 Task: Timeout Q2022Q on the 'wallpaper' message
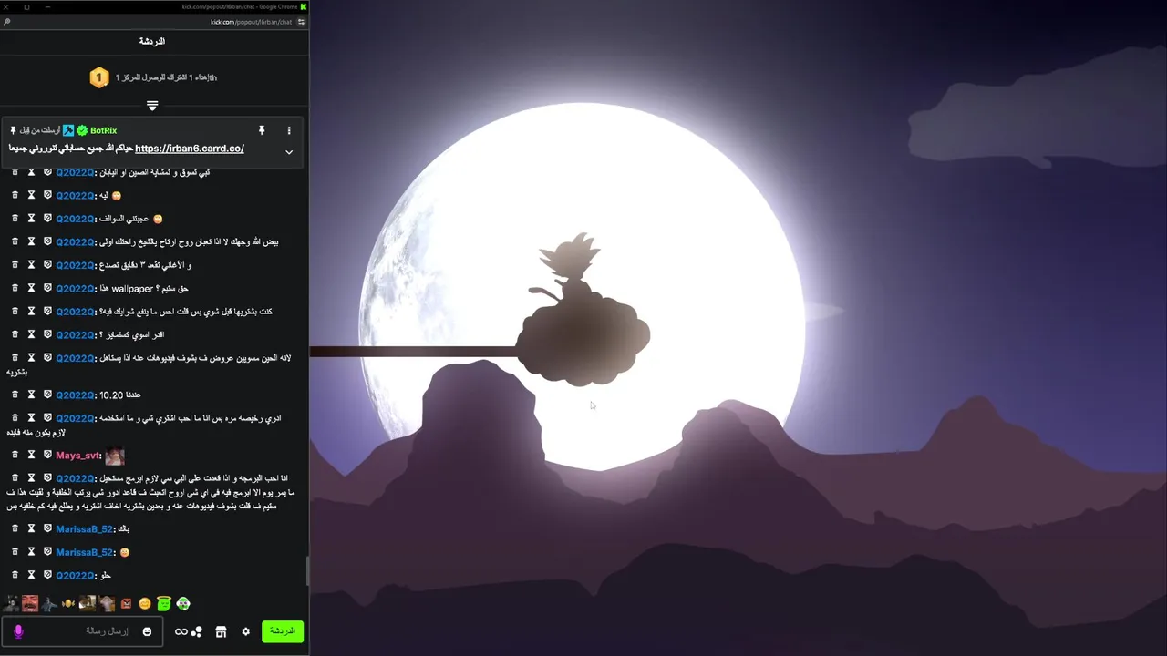point(31,288)
